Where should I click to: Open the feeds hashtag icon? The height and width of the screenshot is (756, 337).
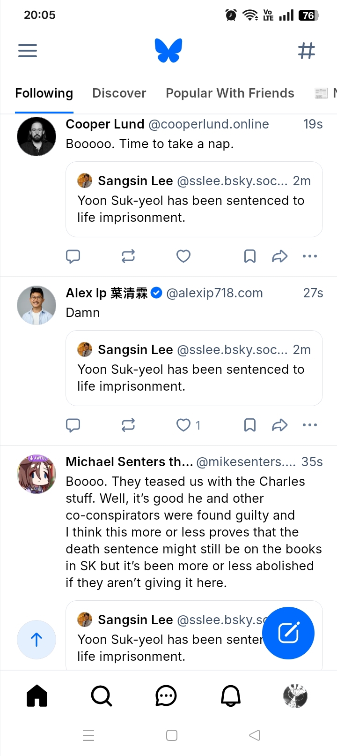pyautogui.click(x=307, y=50)
